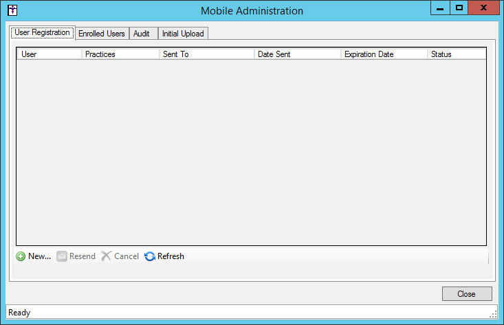Close the window using red X

click(484, 8)
